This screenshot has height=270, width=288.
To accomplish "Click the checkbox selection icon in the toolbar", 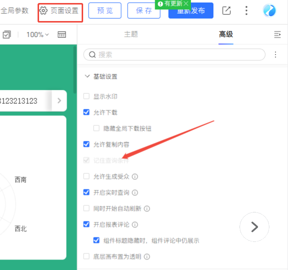I will click(7, 35).
